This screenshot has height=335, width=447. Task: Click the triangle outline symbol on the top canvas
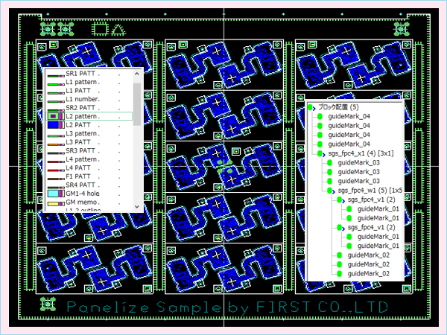(x=118, y=29)
